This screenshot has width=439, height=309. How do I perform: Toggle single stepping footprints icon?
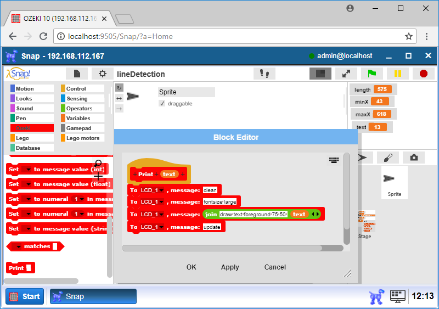264,74
